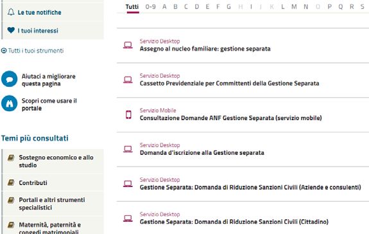Filter services by letter M
The width and height of the screenshot is (369, 234).
coord(294,6)
